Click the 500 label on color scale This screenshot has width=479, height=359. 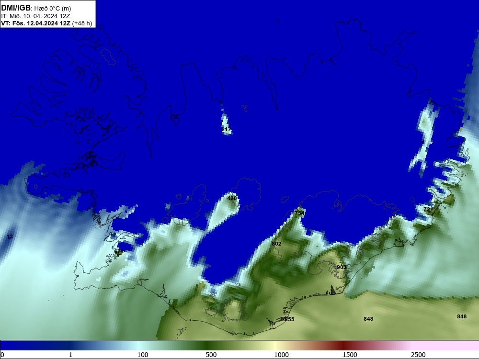click(x=211, y=355)
